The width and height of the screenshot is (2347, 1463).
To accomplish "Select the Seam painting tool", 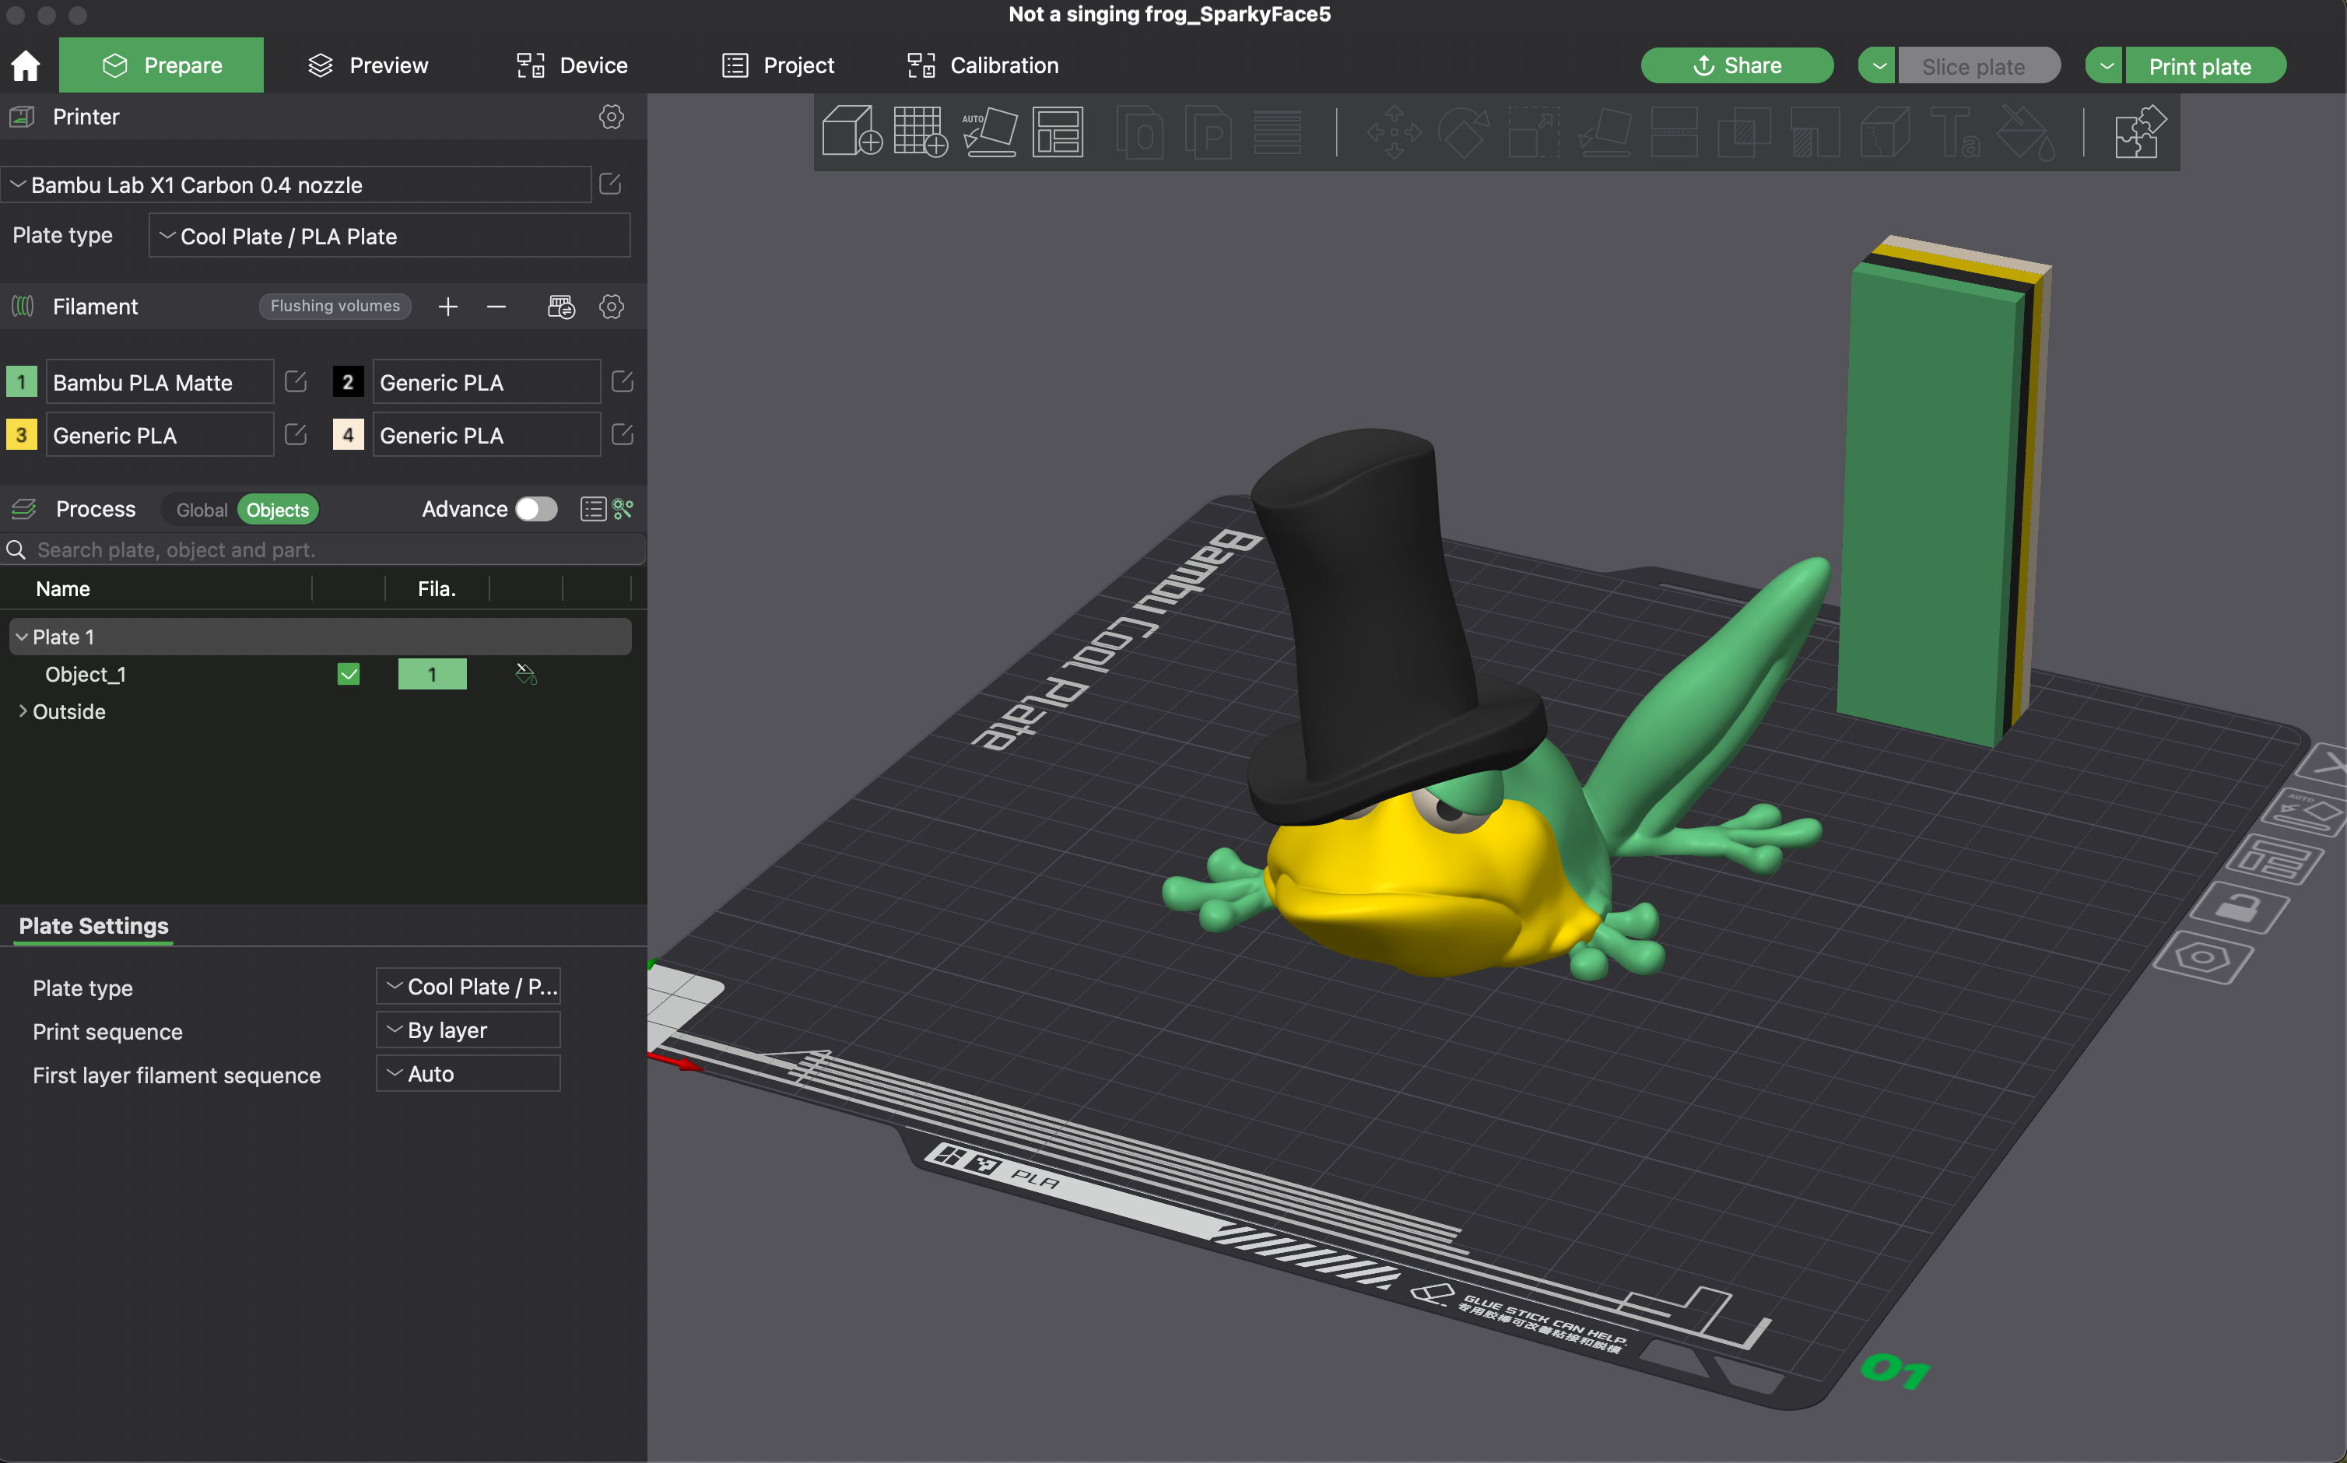I will (x=1885, y=132).
